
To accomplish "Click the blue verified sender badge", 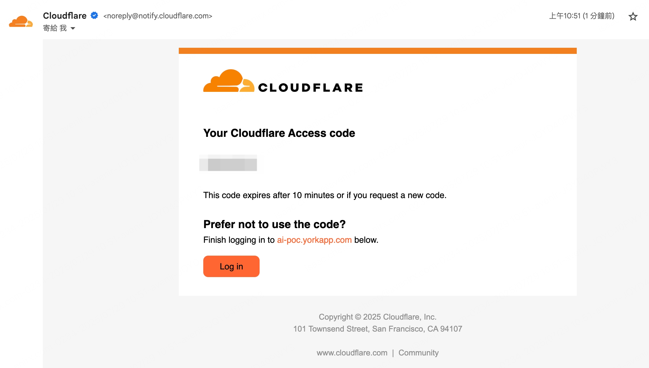I will 94,16.
